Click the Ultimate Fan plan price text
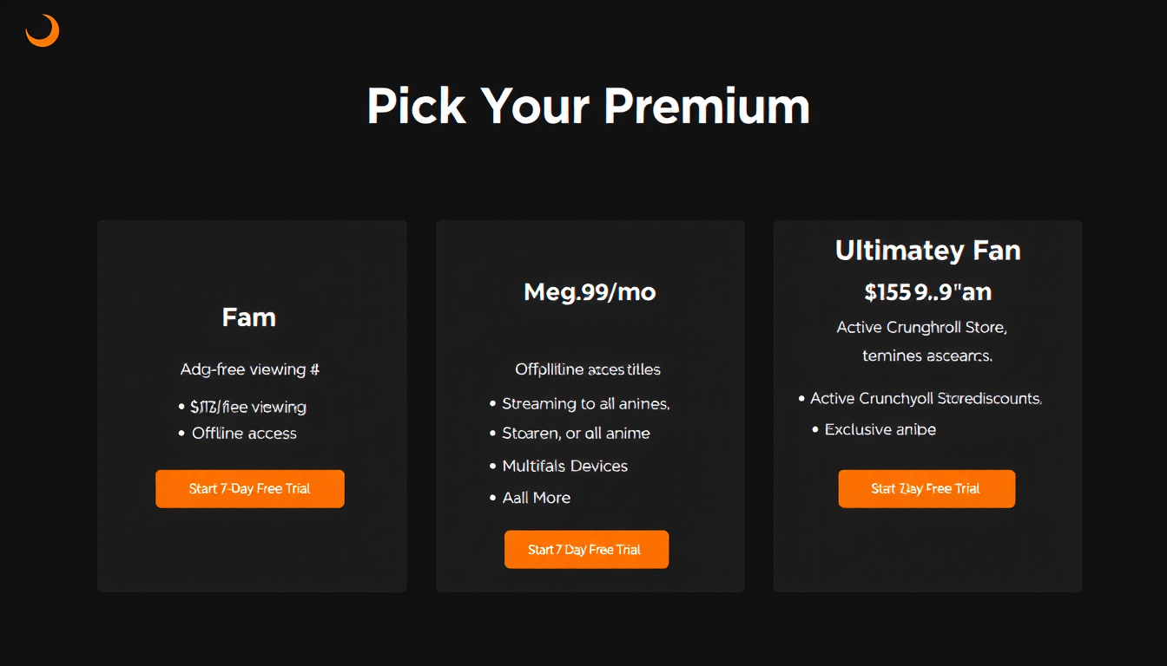The height and width of the screenshot is (666, 1167). [x=927, y=292]
